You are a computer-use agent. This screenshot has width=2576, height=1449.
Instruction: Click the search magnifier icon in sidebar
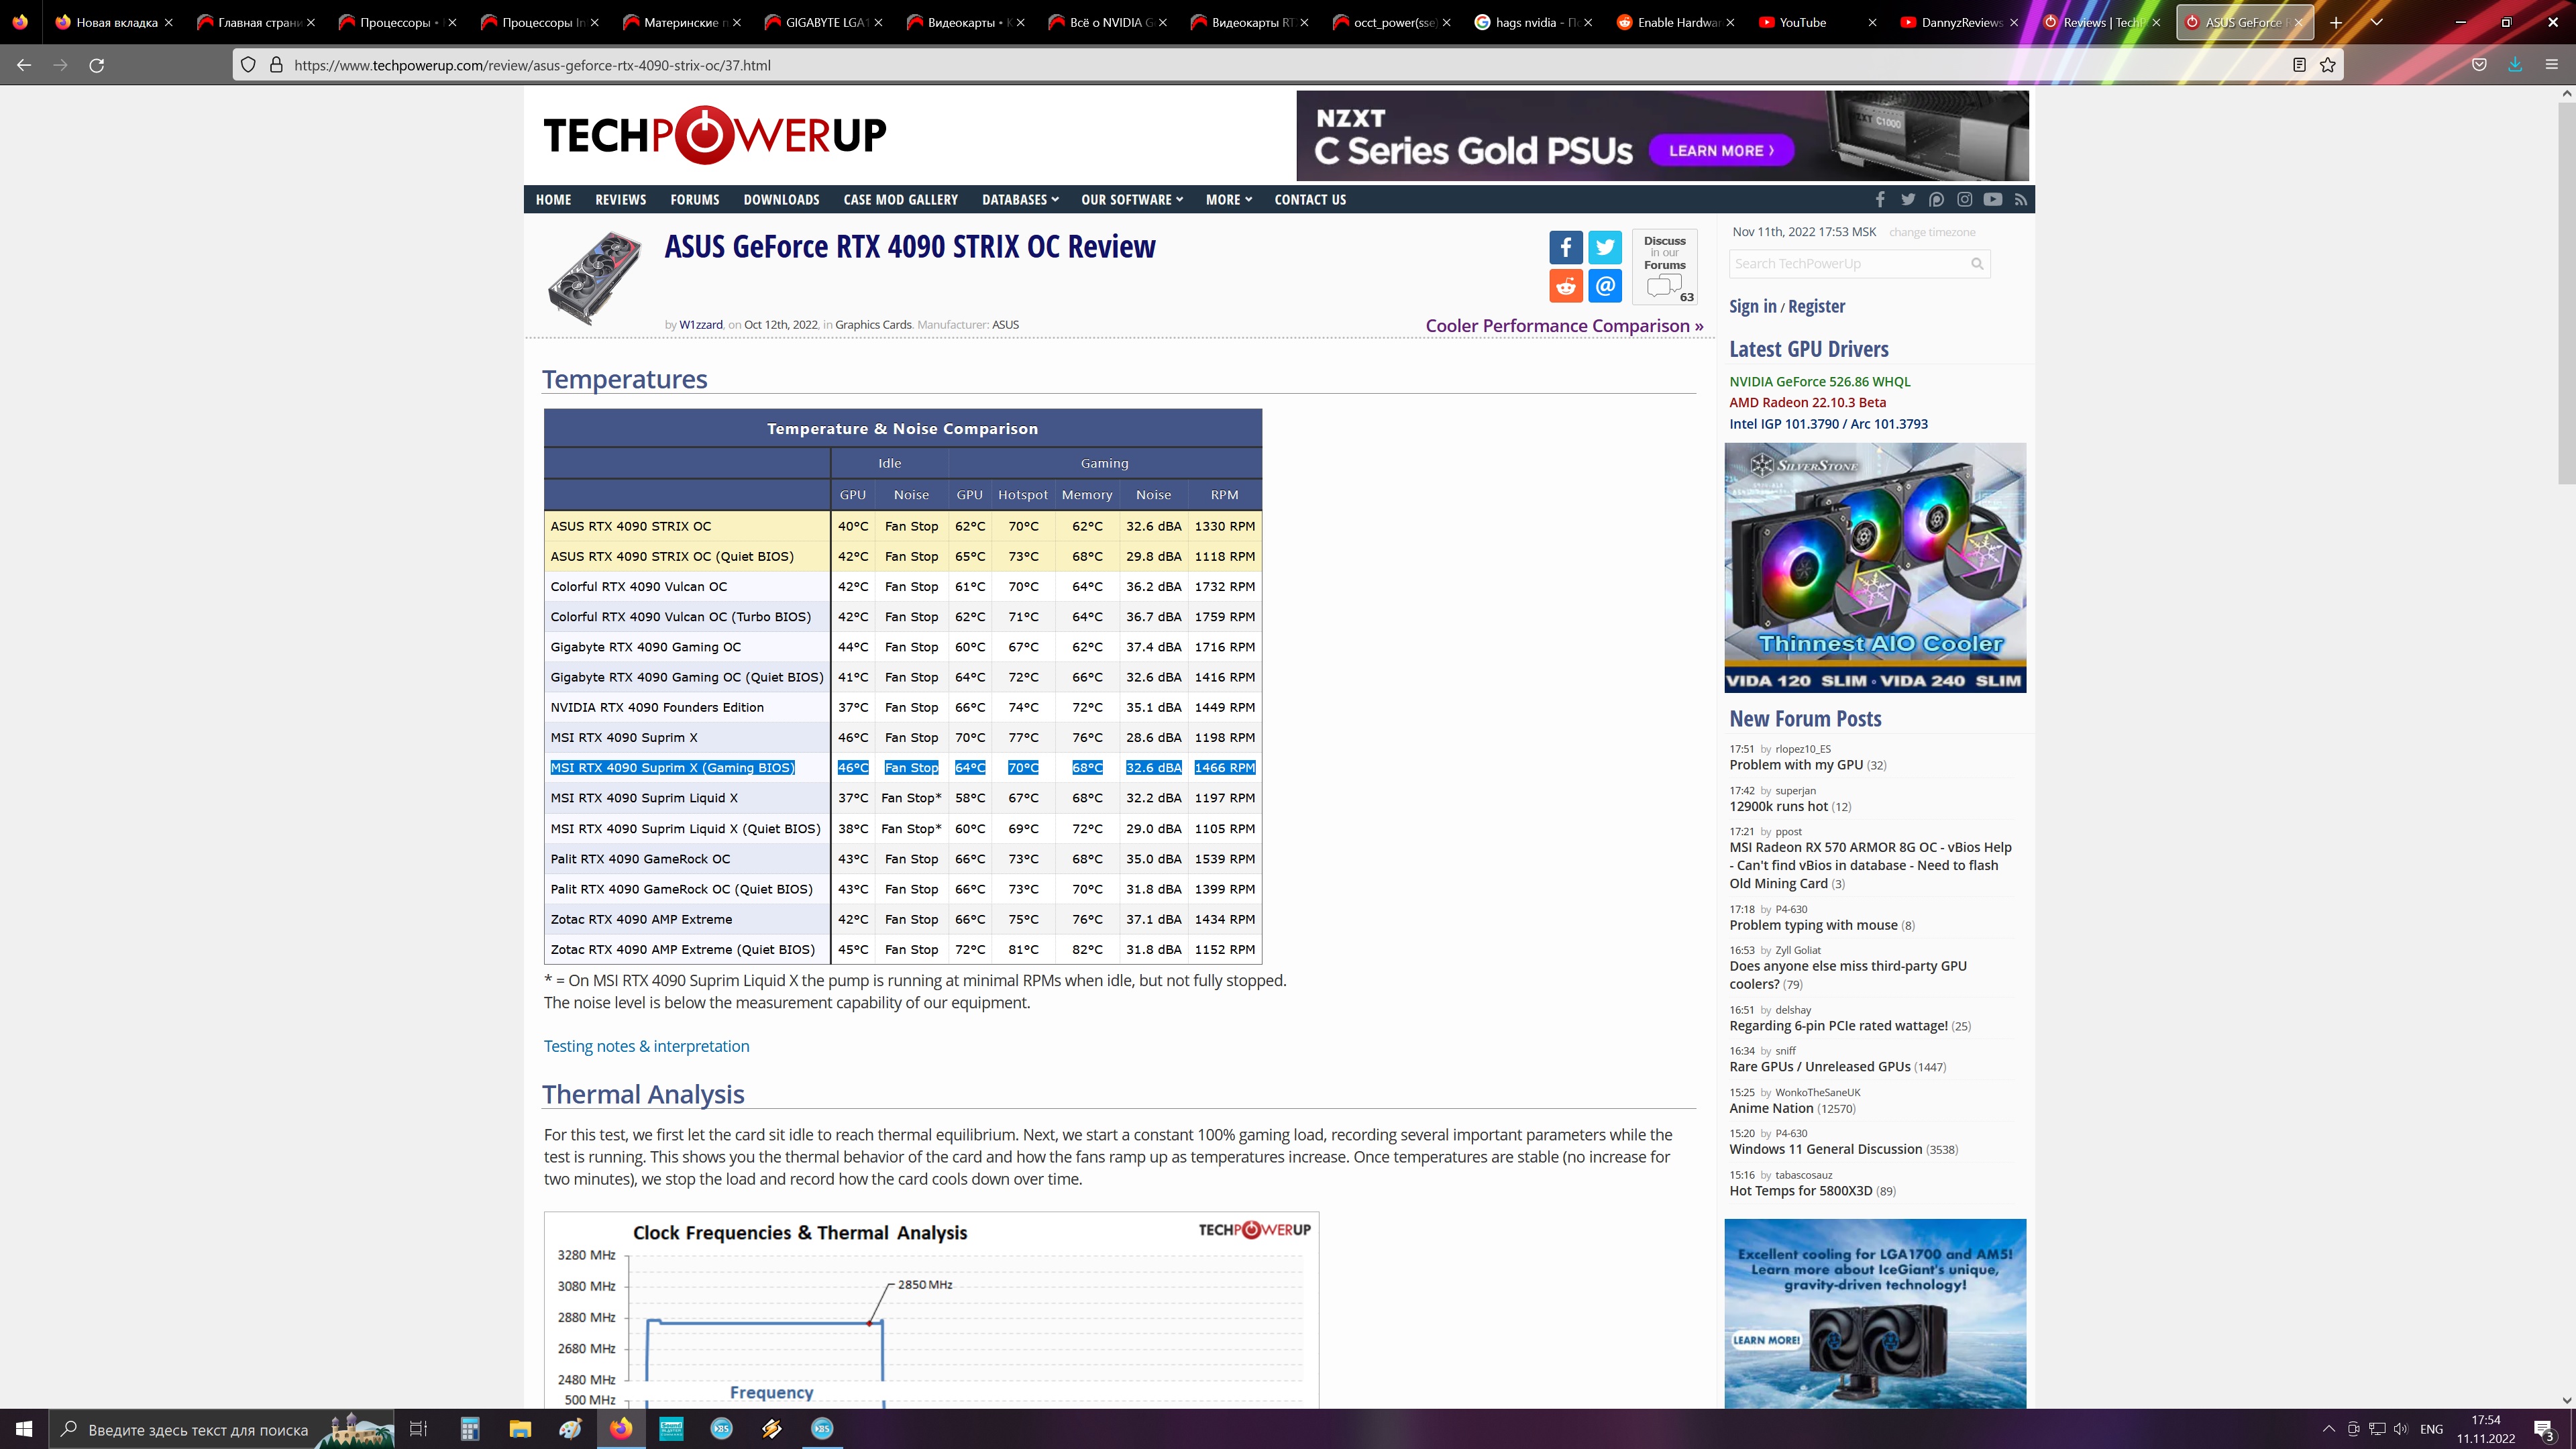tap(1976, 264)
